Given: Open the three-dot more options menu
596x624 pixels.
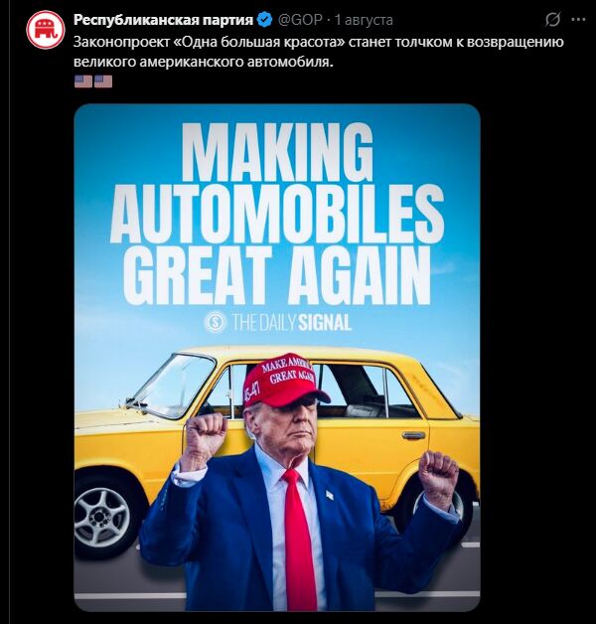Looking at the screenshot, I should click(578, 19).
